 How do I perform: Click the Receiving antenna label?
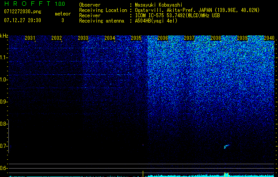102,21
